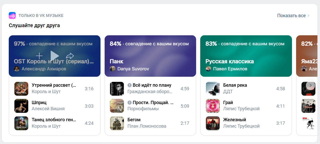Add OST Король и Шут playlist via plus icon

click(x=39, y=56)
